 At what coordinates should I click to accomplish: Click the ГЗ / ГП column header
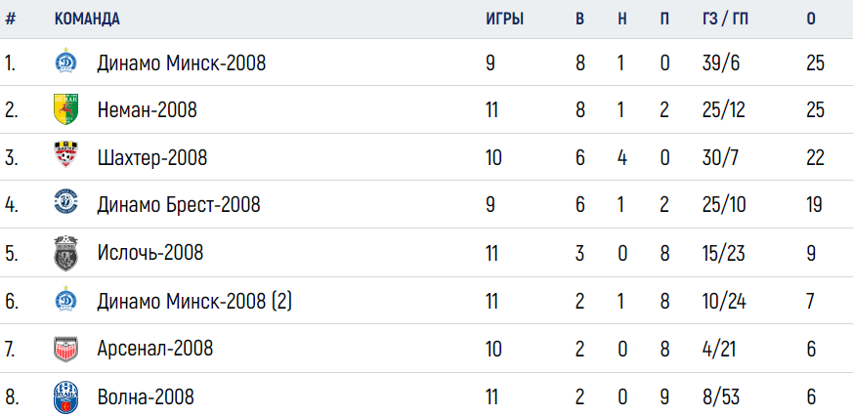pos(725,19)
